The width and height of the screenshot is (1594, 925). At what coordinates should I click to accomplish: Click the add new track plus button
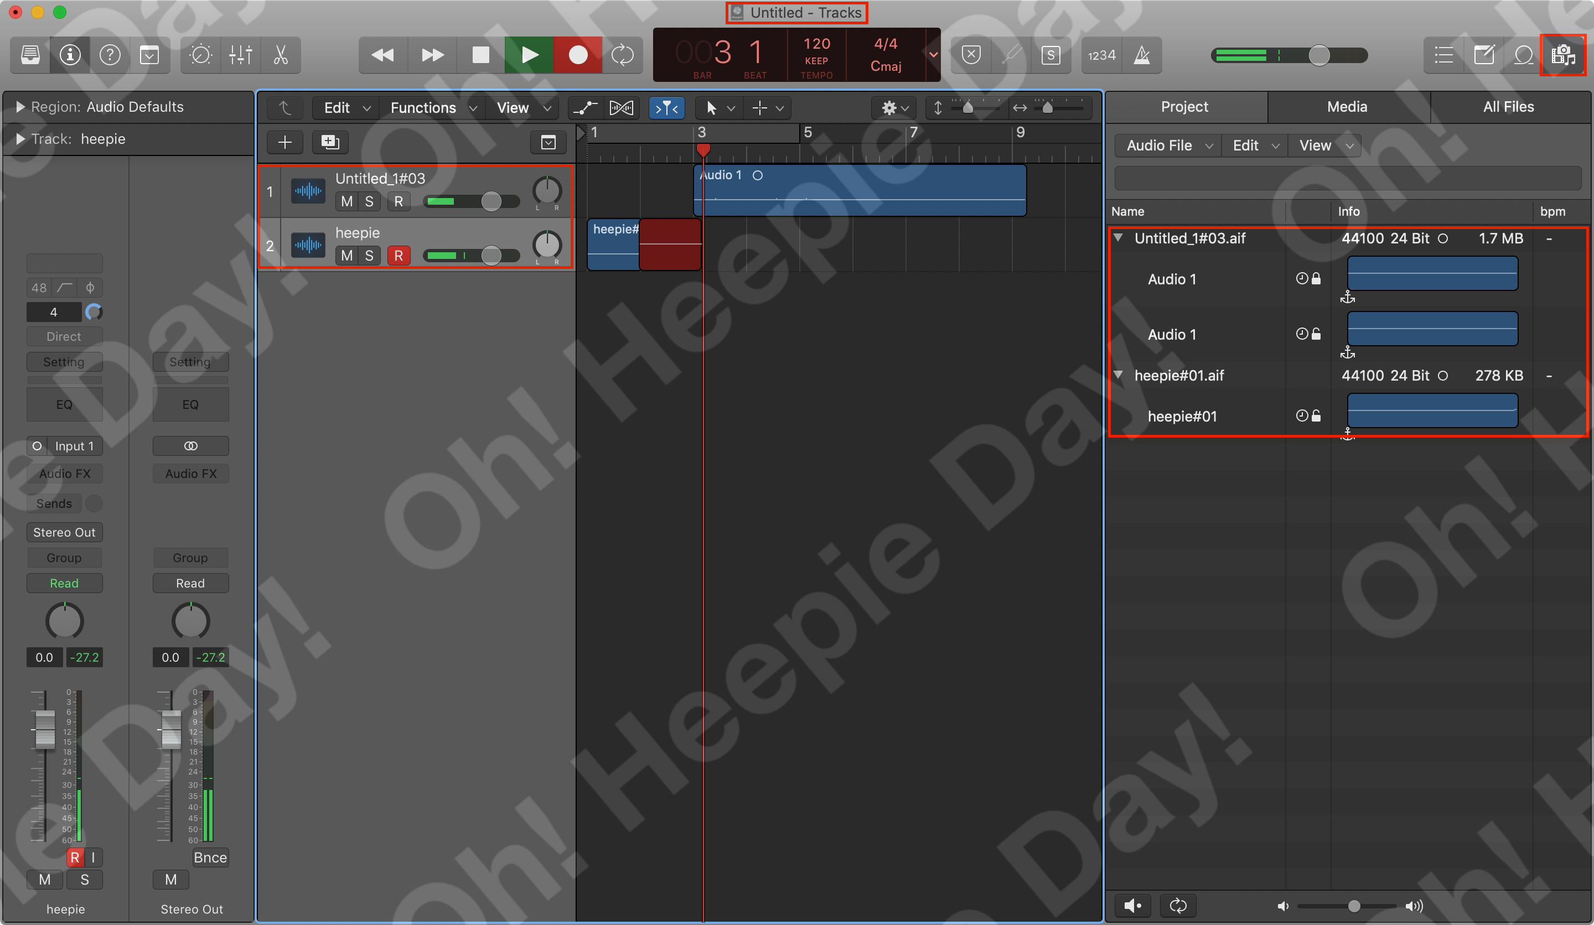285,142
